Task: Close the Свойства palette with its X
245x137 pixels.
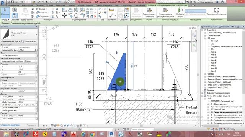Action: coord(36,27)
